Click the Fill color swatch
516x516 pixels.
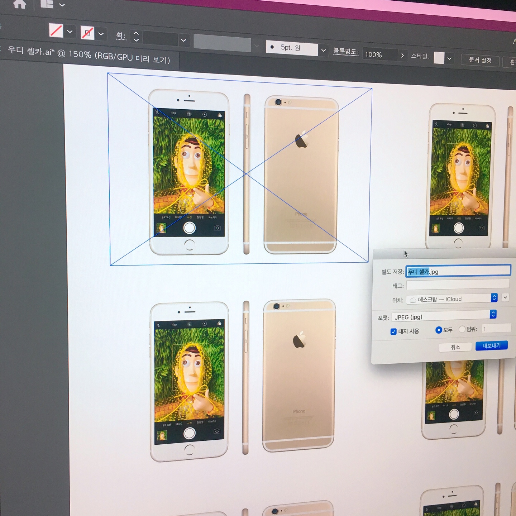(x=56, y=31)
